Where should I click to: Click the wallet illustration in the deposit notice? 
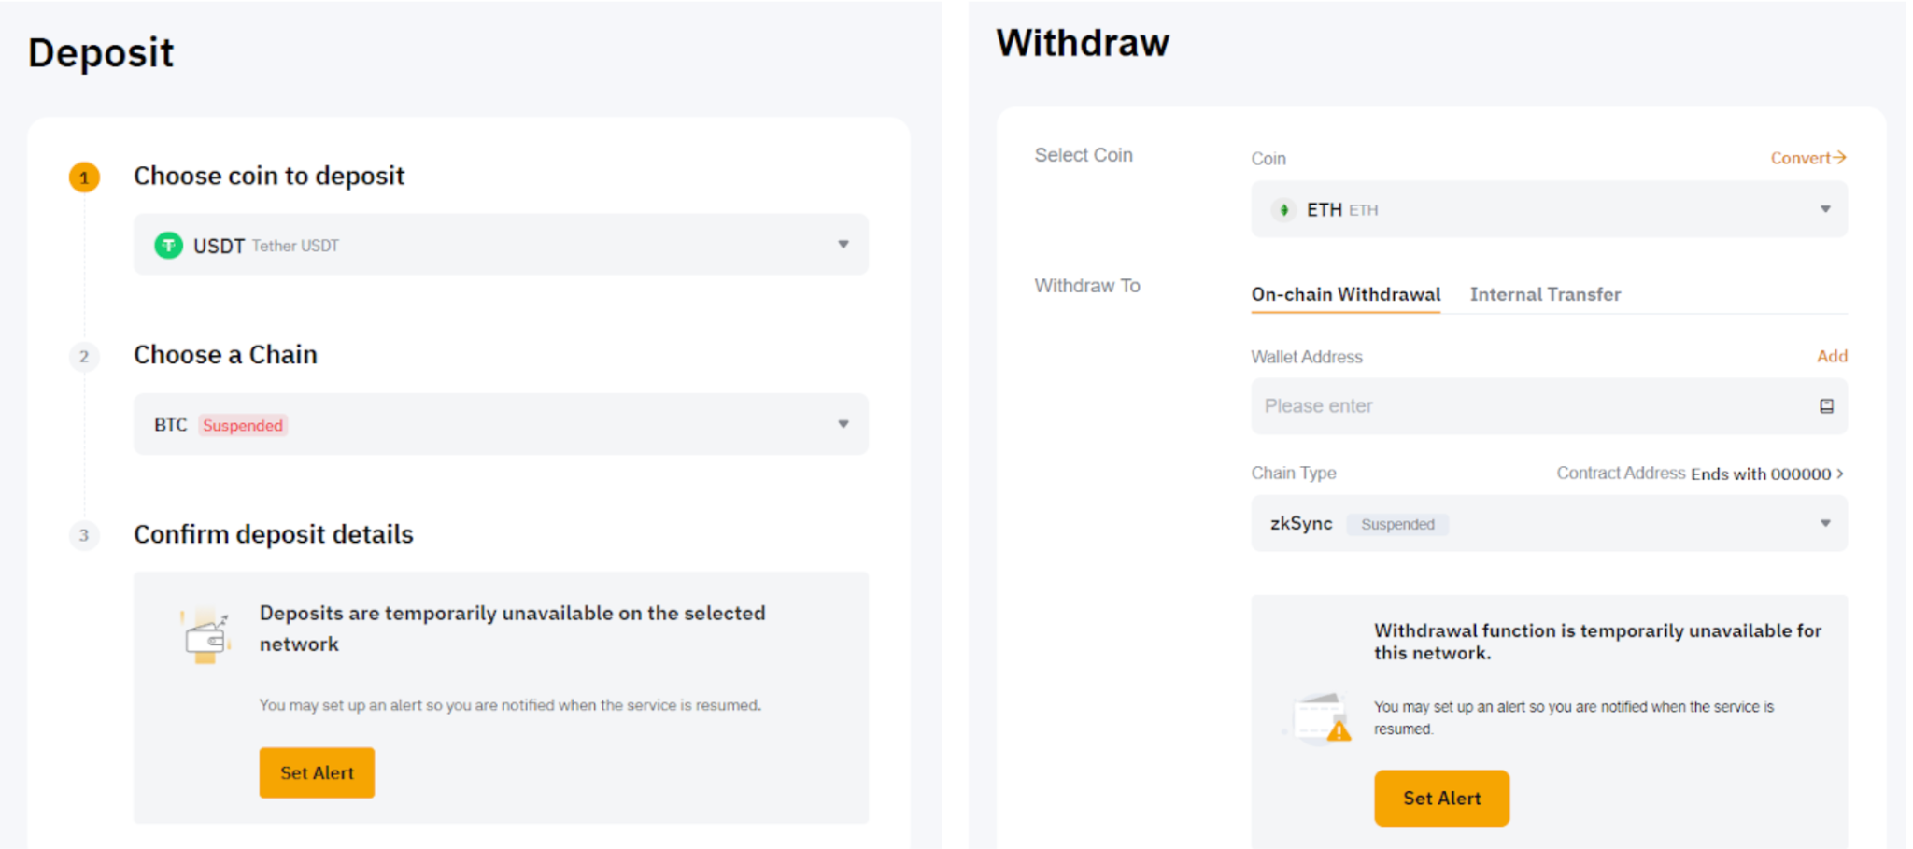pyautogui.click(x=205, y=638)
